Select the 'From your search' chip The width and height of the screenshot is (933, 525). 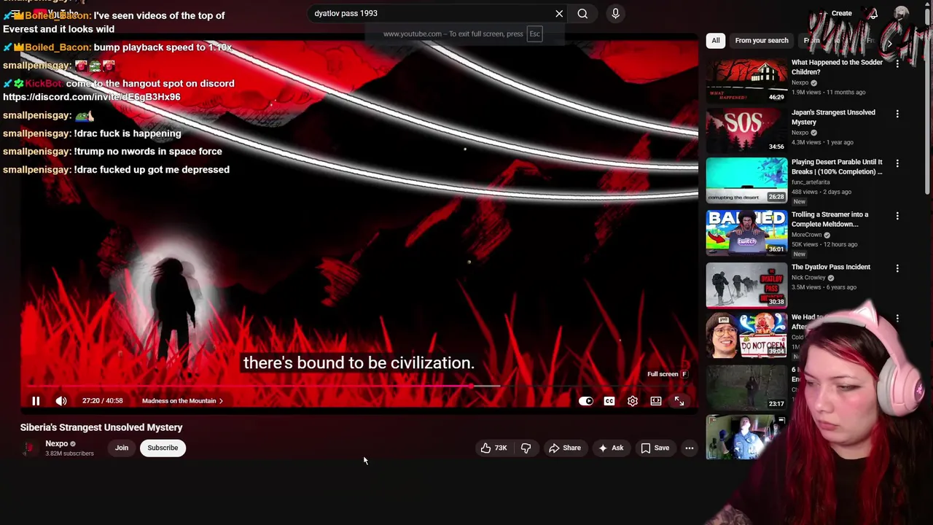coord(762,40)
